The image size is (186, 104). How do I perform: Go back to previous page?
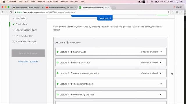point(3,12)
